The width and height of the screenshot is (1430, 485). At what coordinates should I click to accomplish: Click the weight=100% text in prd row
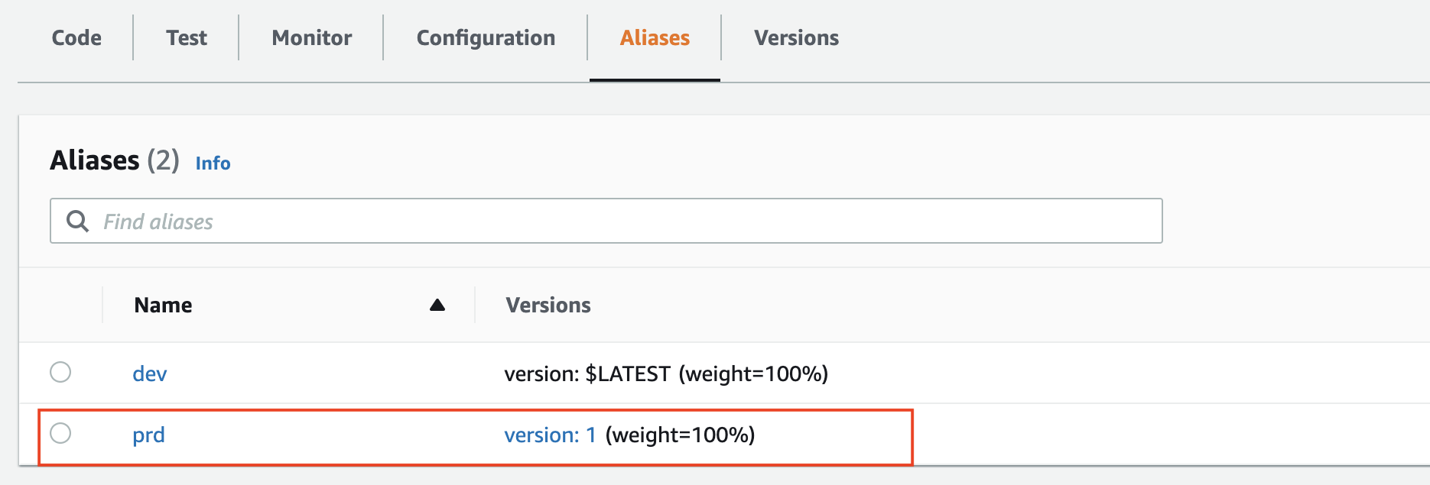[x=680, y=435]
